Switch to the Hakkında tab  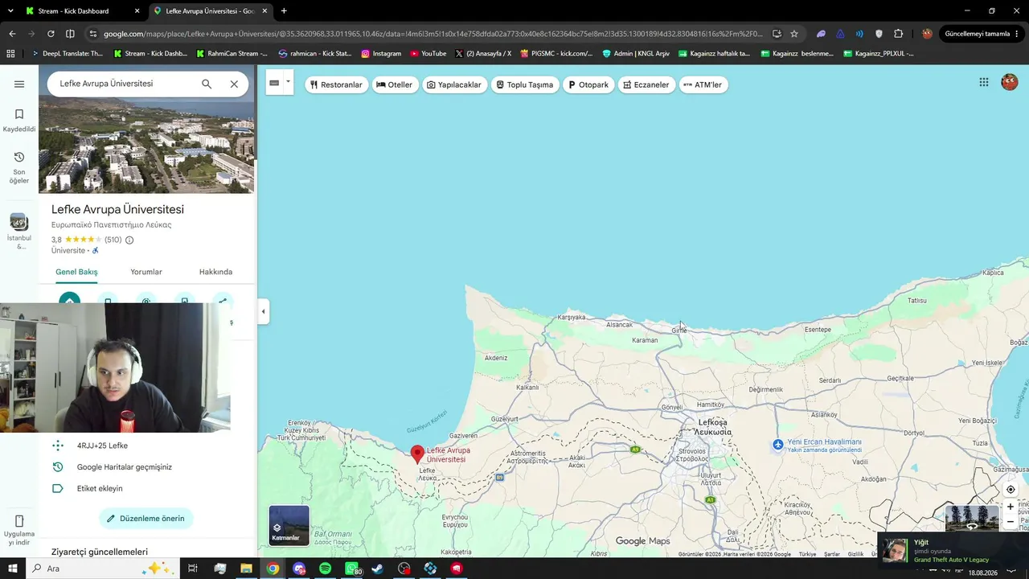click(215, 272)
